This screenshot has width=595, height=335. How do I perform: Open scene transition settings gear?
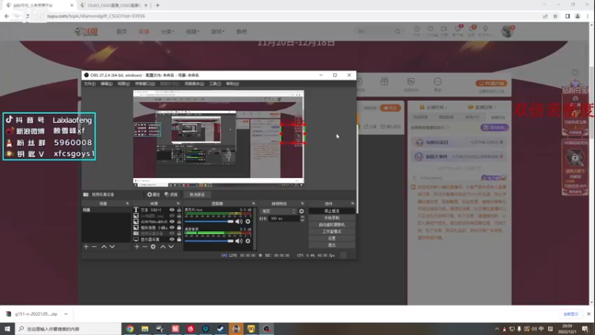(301, 211)
